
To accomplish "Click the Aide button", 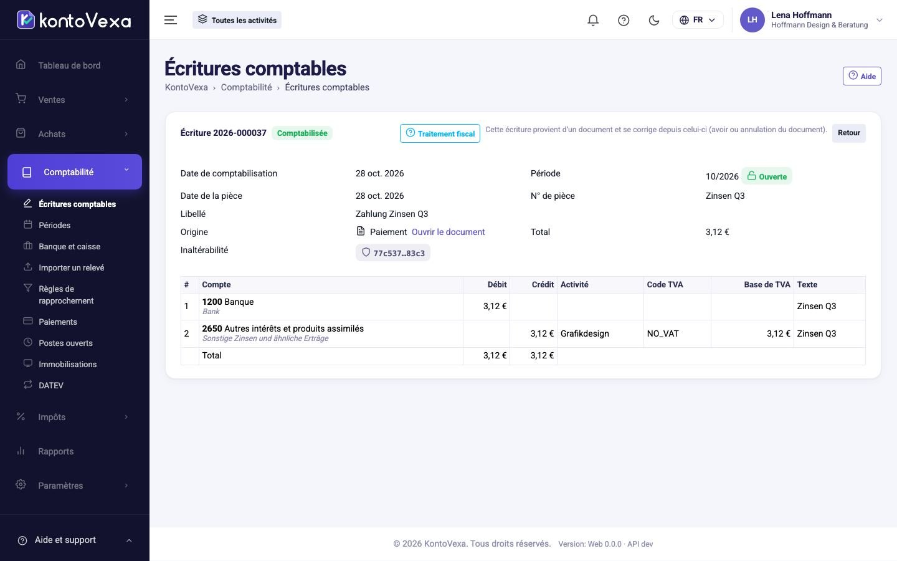I will [861, 76].
